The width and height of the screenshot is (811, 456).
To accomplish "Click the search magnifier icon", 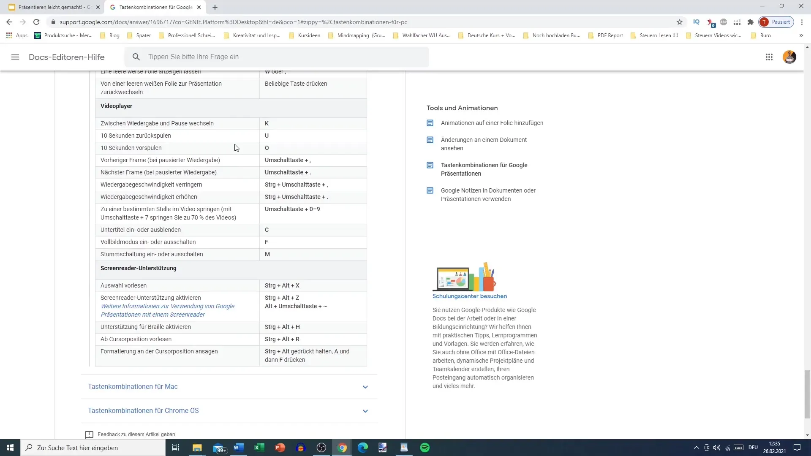I will click(136, 57).
